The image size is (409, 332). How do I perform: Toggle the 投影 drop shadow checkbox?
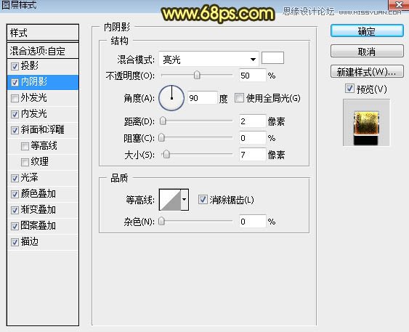pos(15,66)
